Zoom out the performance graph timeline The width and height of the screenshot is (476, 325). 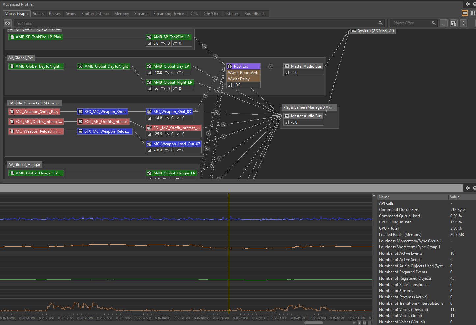[369, 323]
